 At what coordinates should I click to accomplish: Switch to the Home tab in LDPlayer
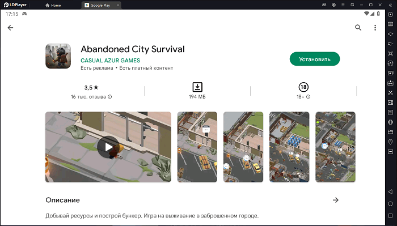pyautogui.click(x=53, y=5)
